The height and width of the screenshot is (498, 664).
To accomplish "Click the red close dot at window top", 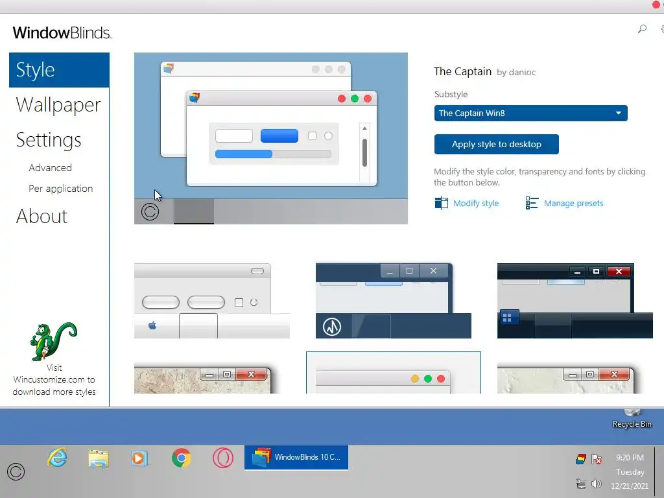I will 656,5.
